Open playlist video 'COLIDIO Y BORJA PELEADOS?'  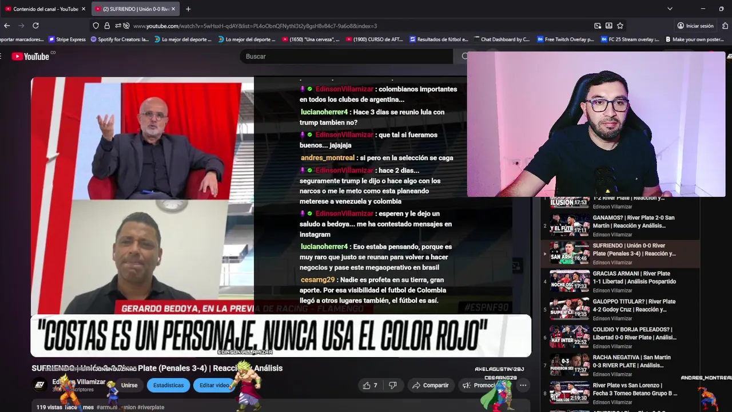coord(620,338)
